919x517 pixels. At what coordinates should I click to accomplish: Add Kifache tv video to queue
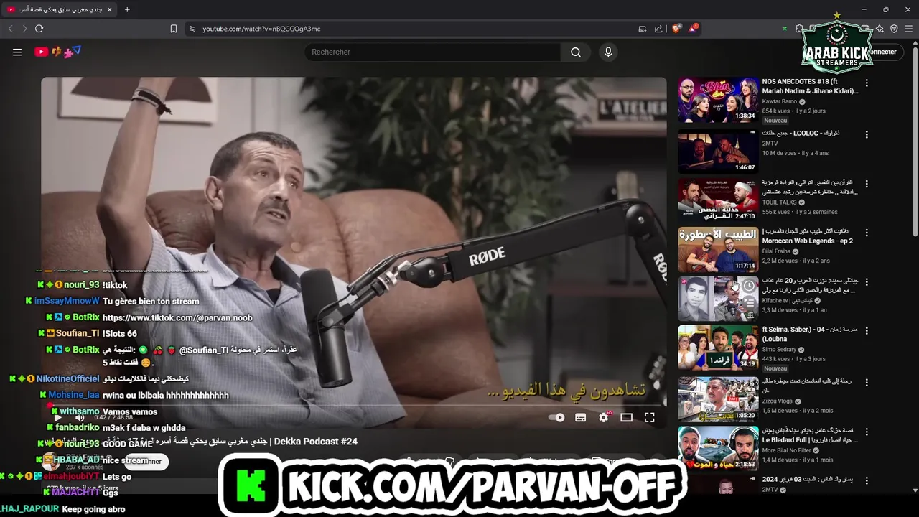click(x=748, y=302)
